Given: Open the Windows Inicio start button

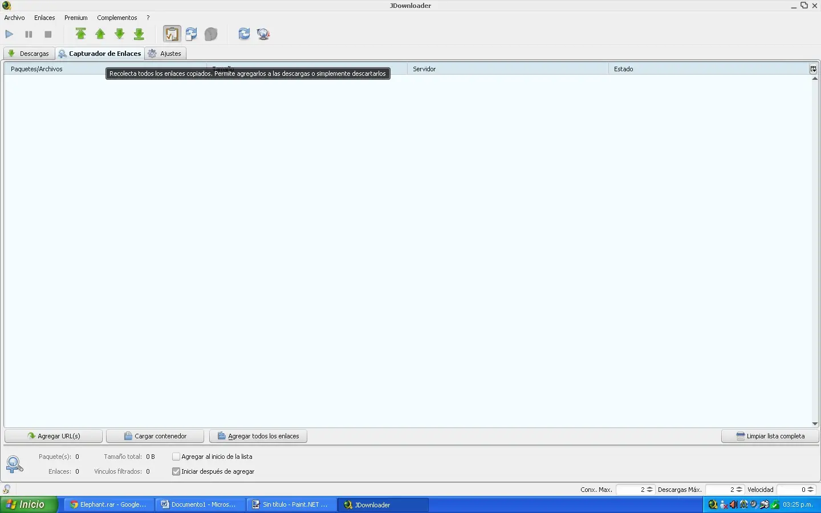Looking at the screenshot, I should pos(29,504).
